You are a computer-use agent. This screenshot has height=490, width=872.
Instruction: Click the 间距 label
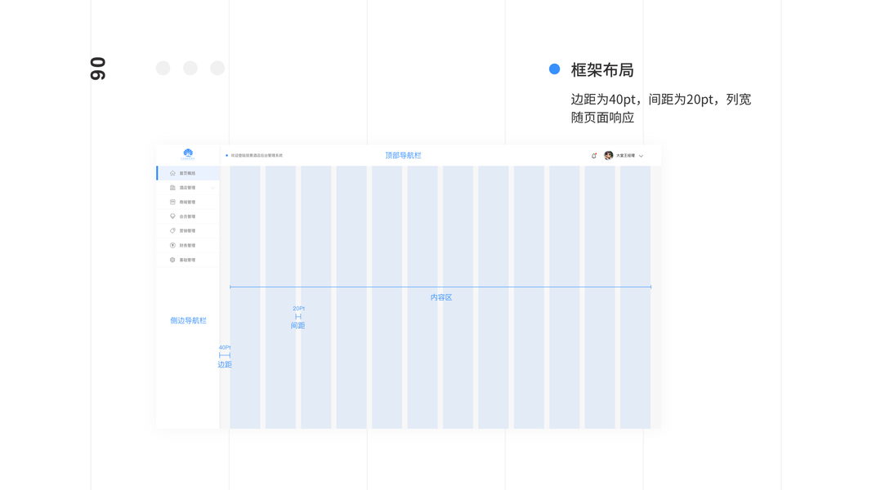[298, 326]
